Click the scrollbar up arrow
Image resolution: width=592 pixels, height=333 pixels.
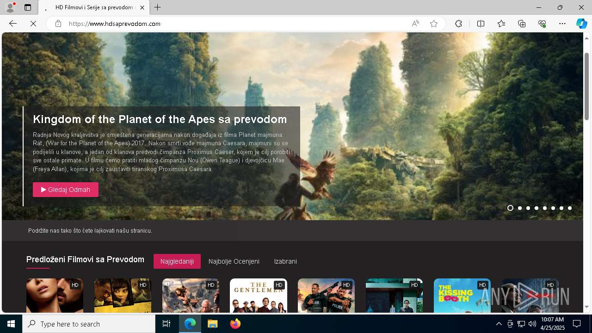click(587, 38)
